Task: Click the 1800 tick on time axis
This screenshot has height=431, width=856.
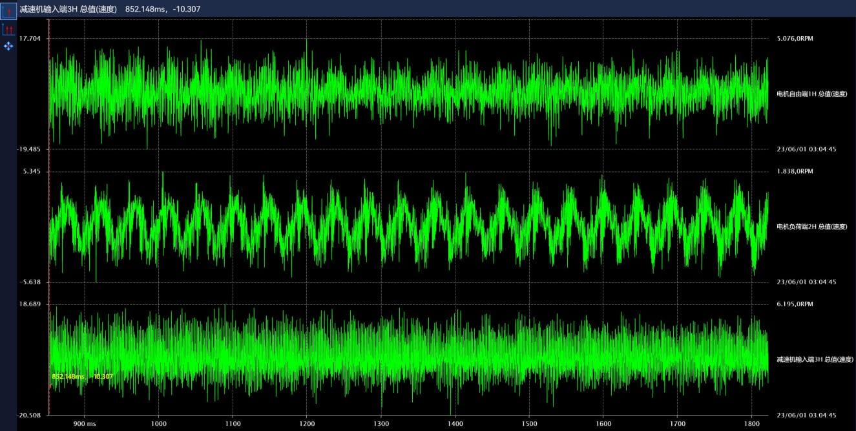Action: tap(751, 423)
